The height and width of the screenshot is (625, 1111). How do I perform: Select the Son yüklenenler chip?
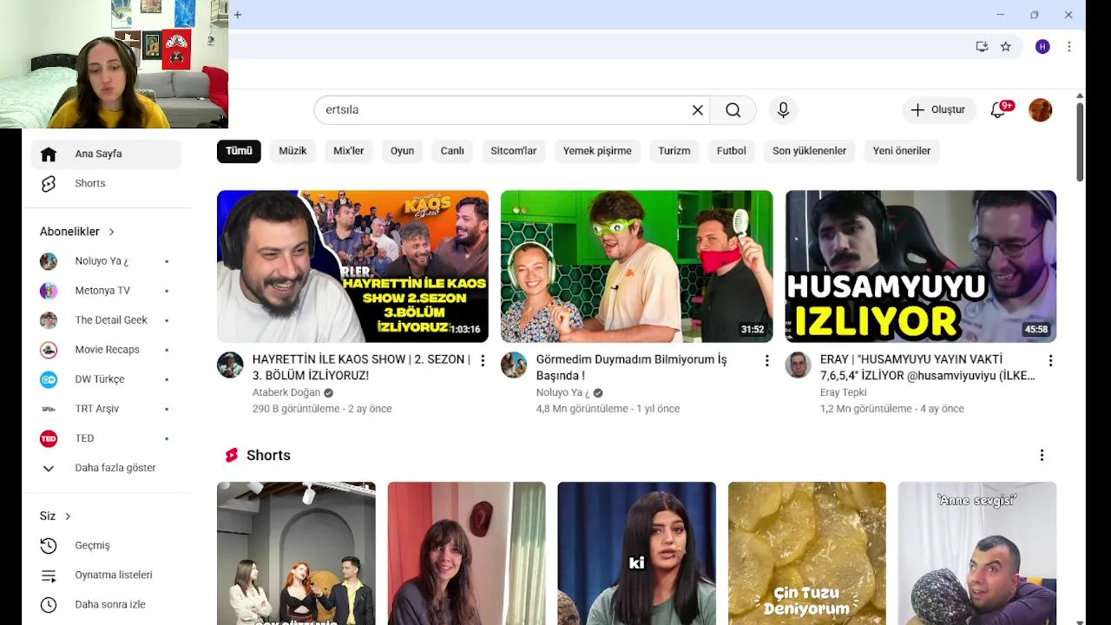[810, 151]
